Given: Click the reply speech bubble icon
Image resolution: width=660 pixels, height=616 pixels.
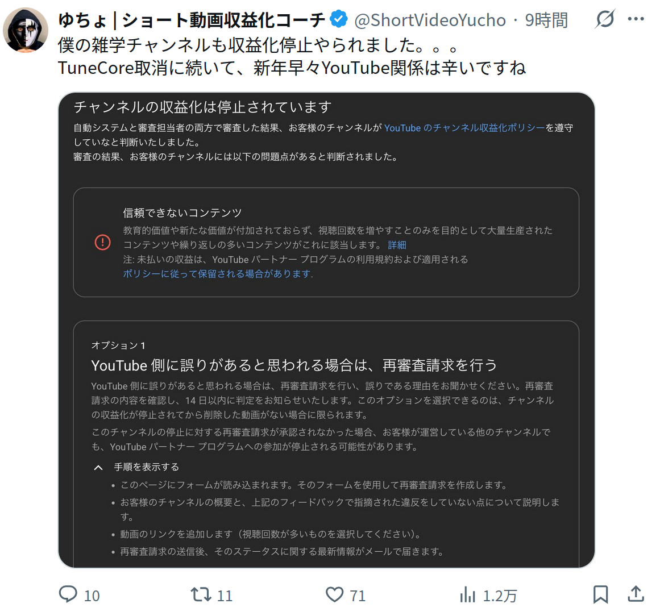Looking at the screenshot, I should (x=68, y=594).
